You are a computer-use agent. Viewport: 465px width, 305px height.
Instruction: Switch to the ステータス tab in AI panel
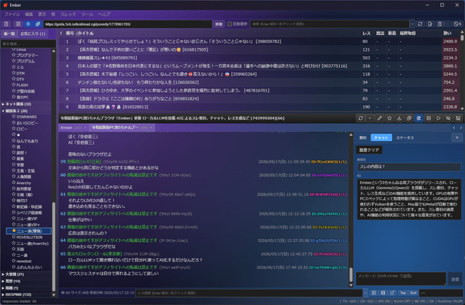click(405, 137)
